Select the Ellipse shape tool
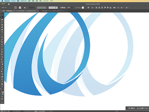Viewport: 149px width, 112px height. [x=2, y=37]
